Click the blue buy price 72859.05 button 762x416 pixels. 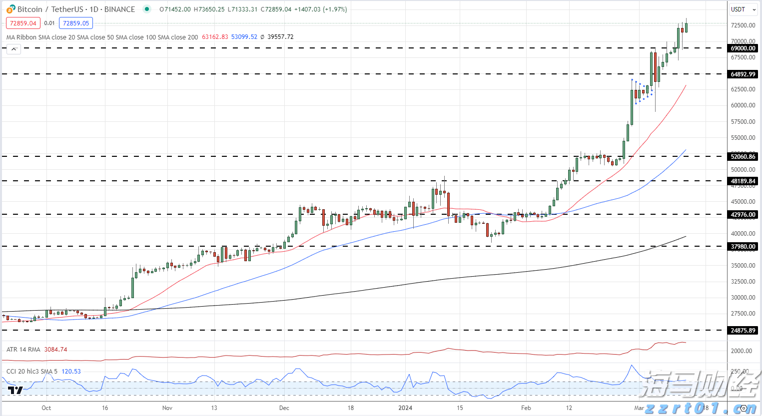coord(75,23)
